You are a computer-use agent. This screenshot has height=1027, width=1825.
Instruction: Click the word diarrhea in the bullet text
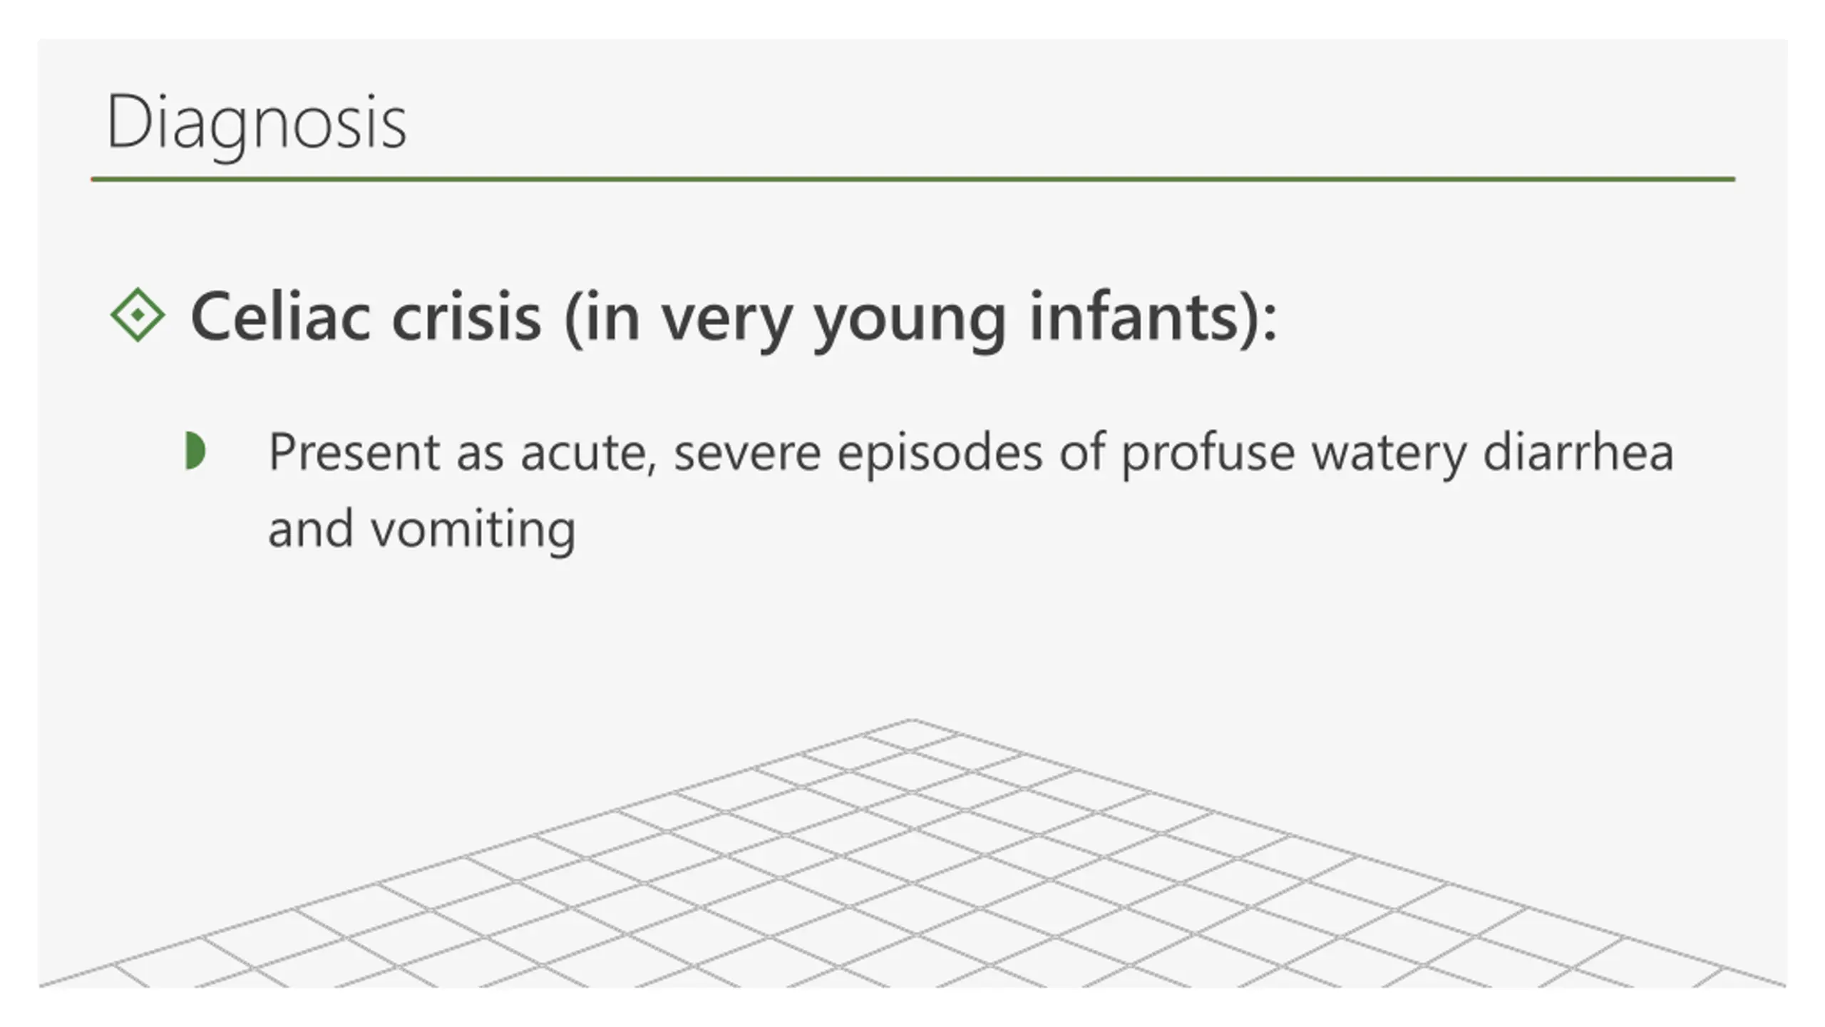point(1578,452)
